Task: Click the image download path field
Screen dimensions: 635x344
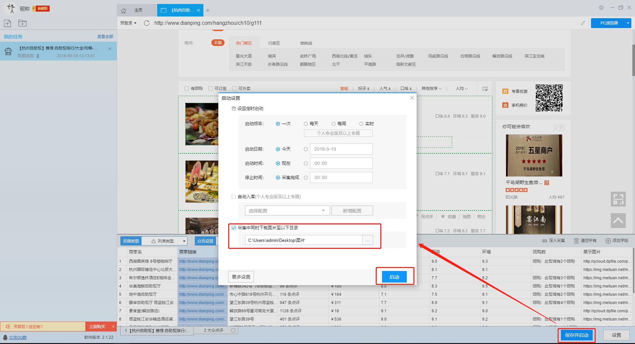Action: pos(304,240)
